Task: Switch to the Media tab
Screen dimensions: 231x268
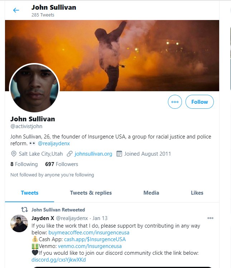Action: tap(151, 193)
